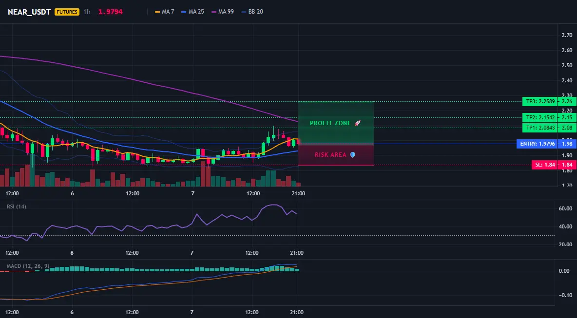Click the 60.00 RSI axis value
Viewport: 577px width, 318px height.
565,208
